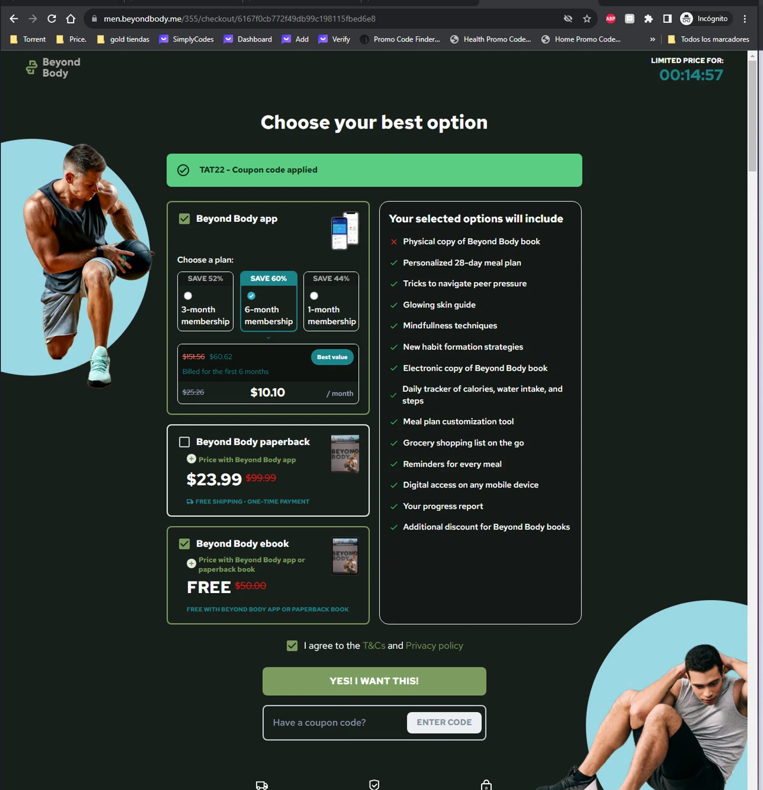Open the extensions puzzle icon

point(648,19)
